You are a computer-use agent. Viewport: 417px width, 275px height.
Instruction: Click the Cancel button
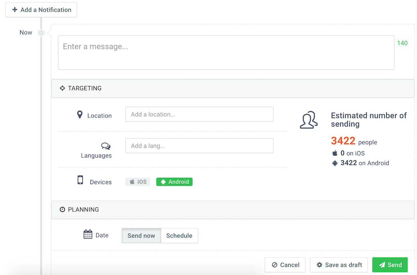pos(285,265)
